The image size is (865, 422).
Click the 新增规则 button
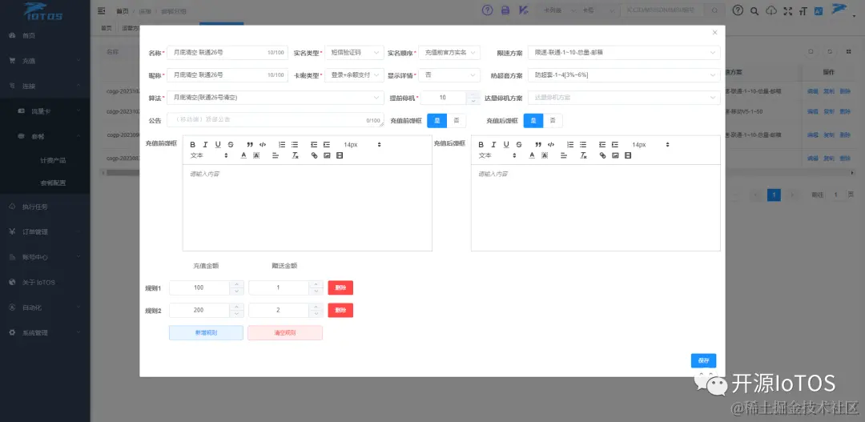pos(206,332)
